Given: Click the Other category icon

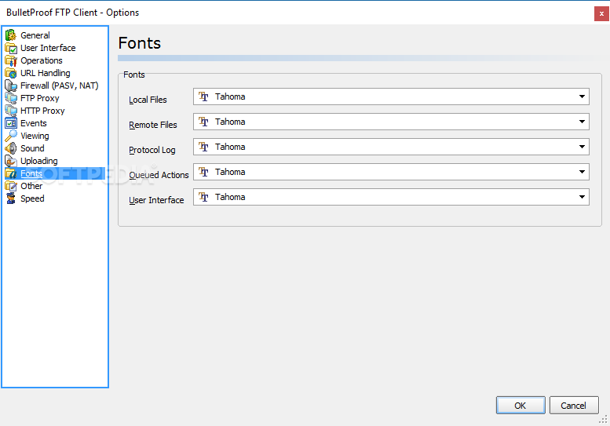Looking at the screenshot, I should [x=11, y=186].
